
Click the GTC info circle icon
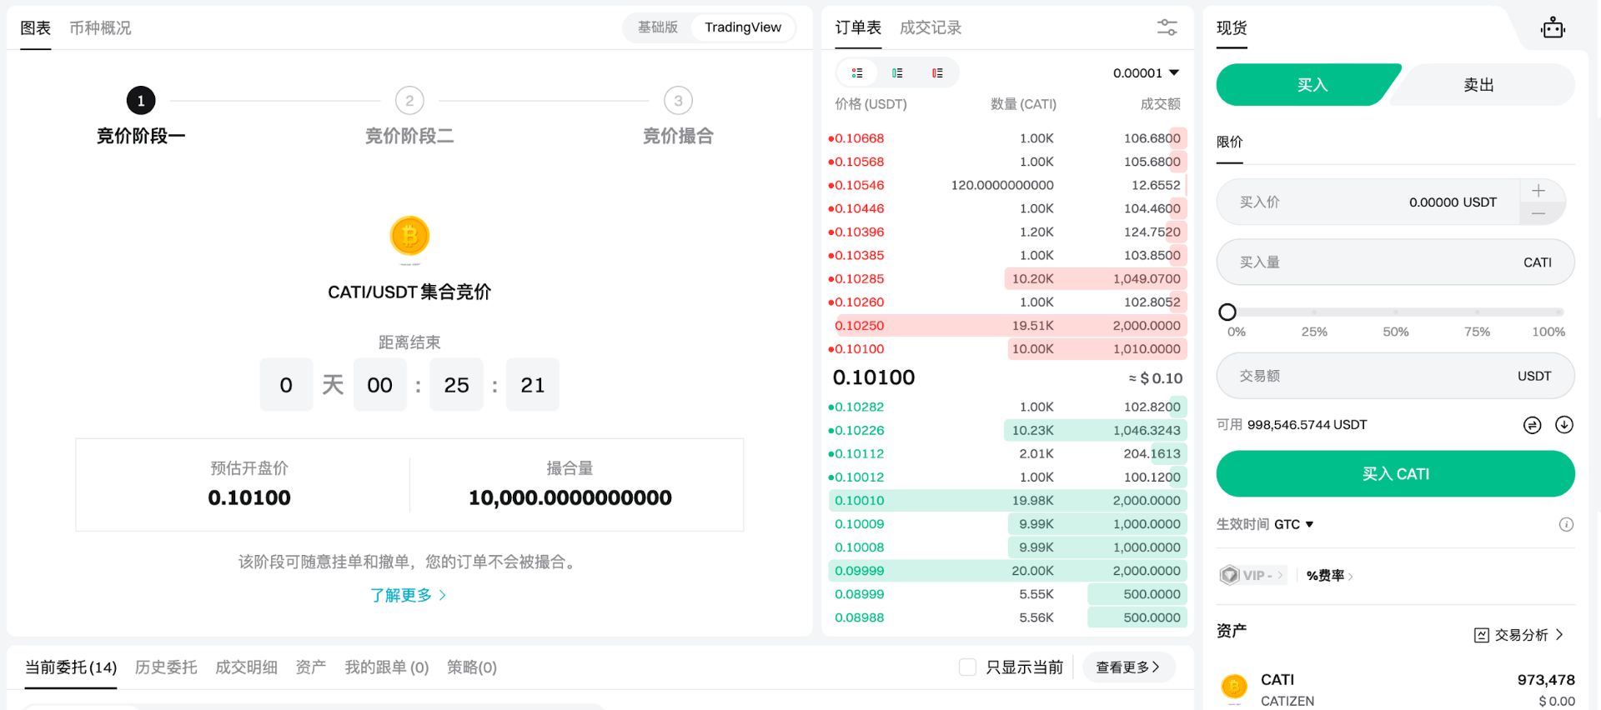click(x=1566, y=524)
